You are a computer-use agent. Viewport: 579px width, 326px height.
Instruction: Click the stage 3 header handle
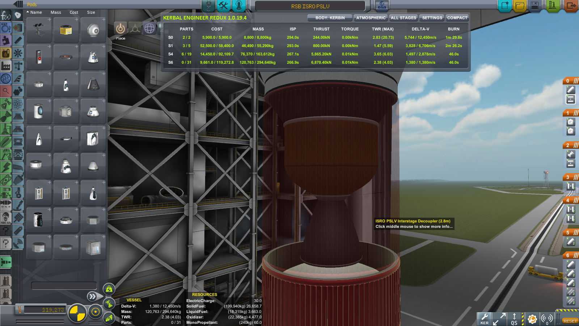point(571,177)
